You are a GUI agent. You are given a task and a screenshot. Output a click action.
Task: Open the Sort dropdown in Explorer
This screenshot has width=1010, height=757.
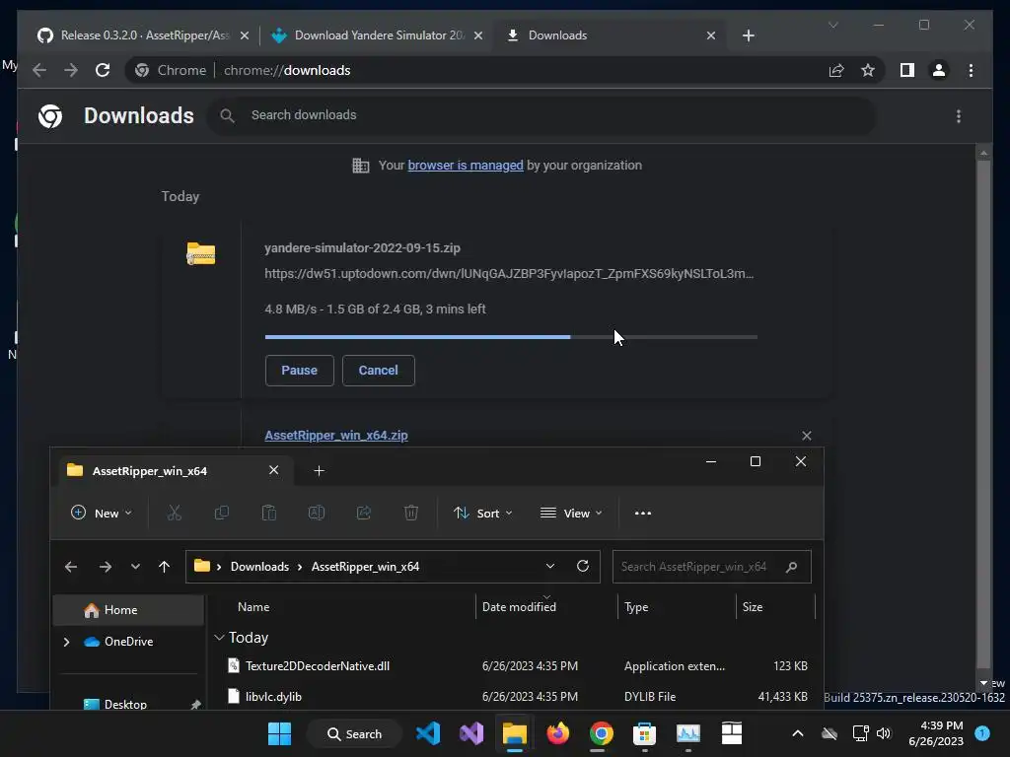pyautogui.click(x=483, y=513)
